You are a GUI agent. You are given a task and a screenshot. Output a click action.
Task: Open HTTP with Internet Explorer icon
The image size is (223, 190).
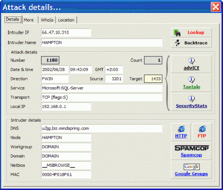(x=181, y=129)
